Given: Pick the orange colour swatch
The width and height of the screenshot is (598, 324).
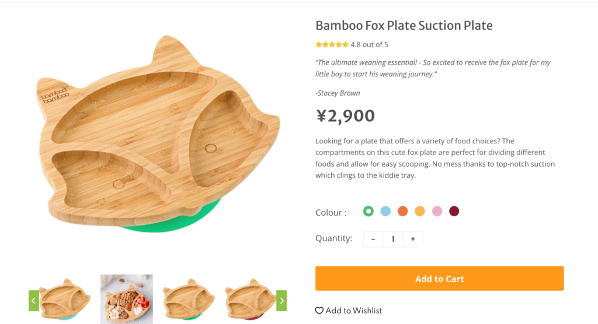Looking at the screenshot, I should [x=402, y=211].
